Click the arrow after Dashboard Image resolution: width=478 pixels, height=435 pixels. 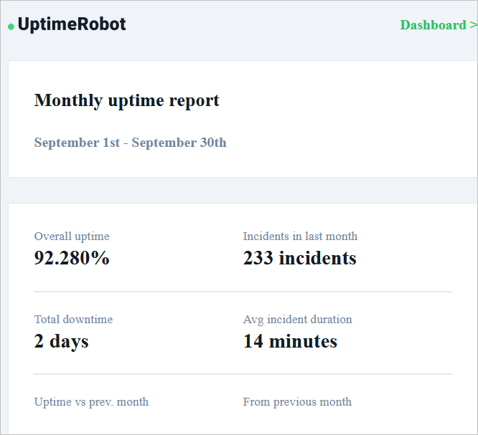[473, 25]
